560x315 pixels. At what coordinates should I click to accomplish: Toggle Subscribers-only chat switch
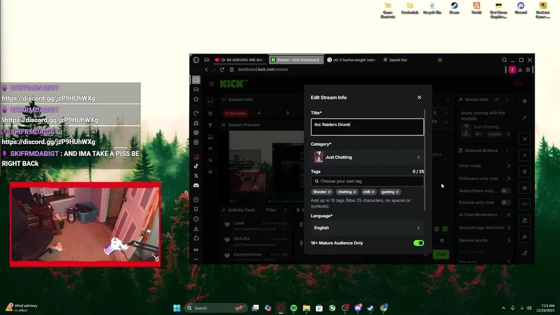point(506,191)
